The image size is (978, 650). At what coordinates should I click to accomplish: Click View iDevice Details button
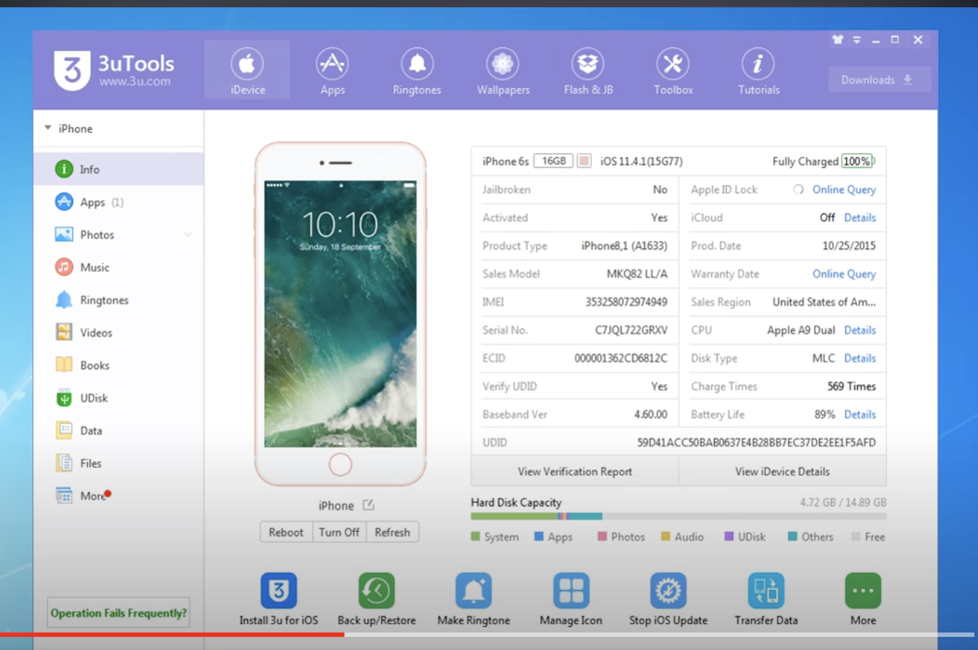click(x=783, y=471)
